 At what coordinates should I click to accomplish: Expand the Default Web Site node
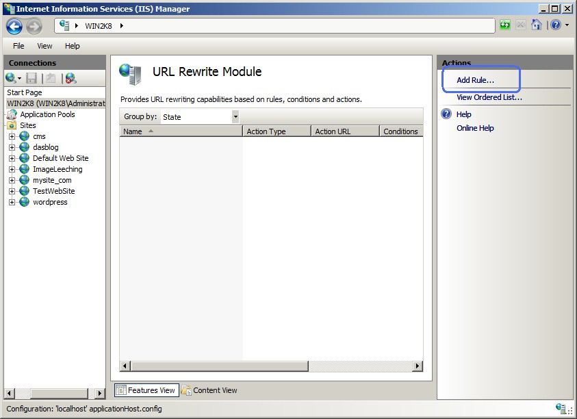(x=12, y=158)
